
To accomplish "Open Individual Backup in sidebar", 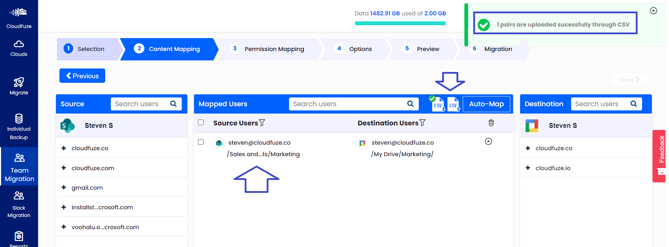I will 19,126.
